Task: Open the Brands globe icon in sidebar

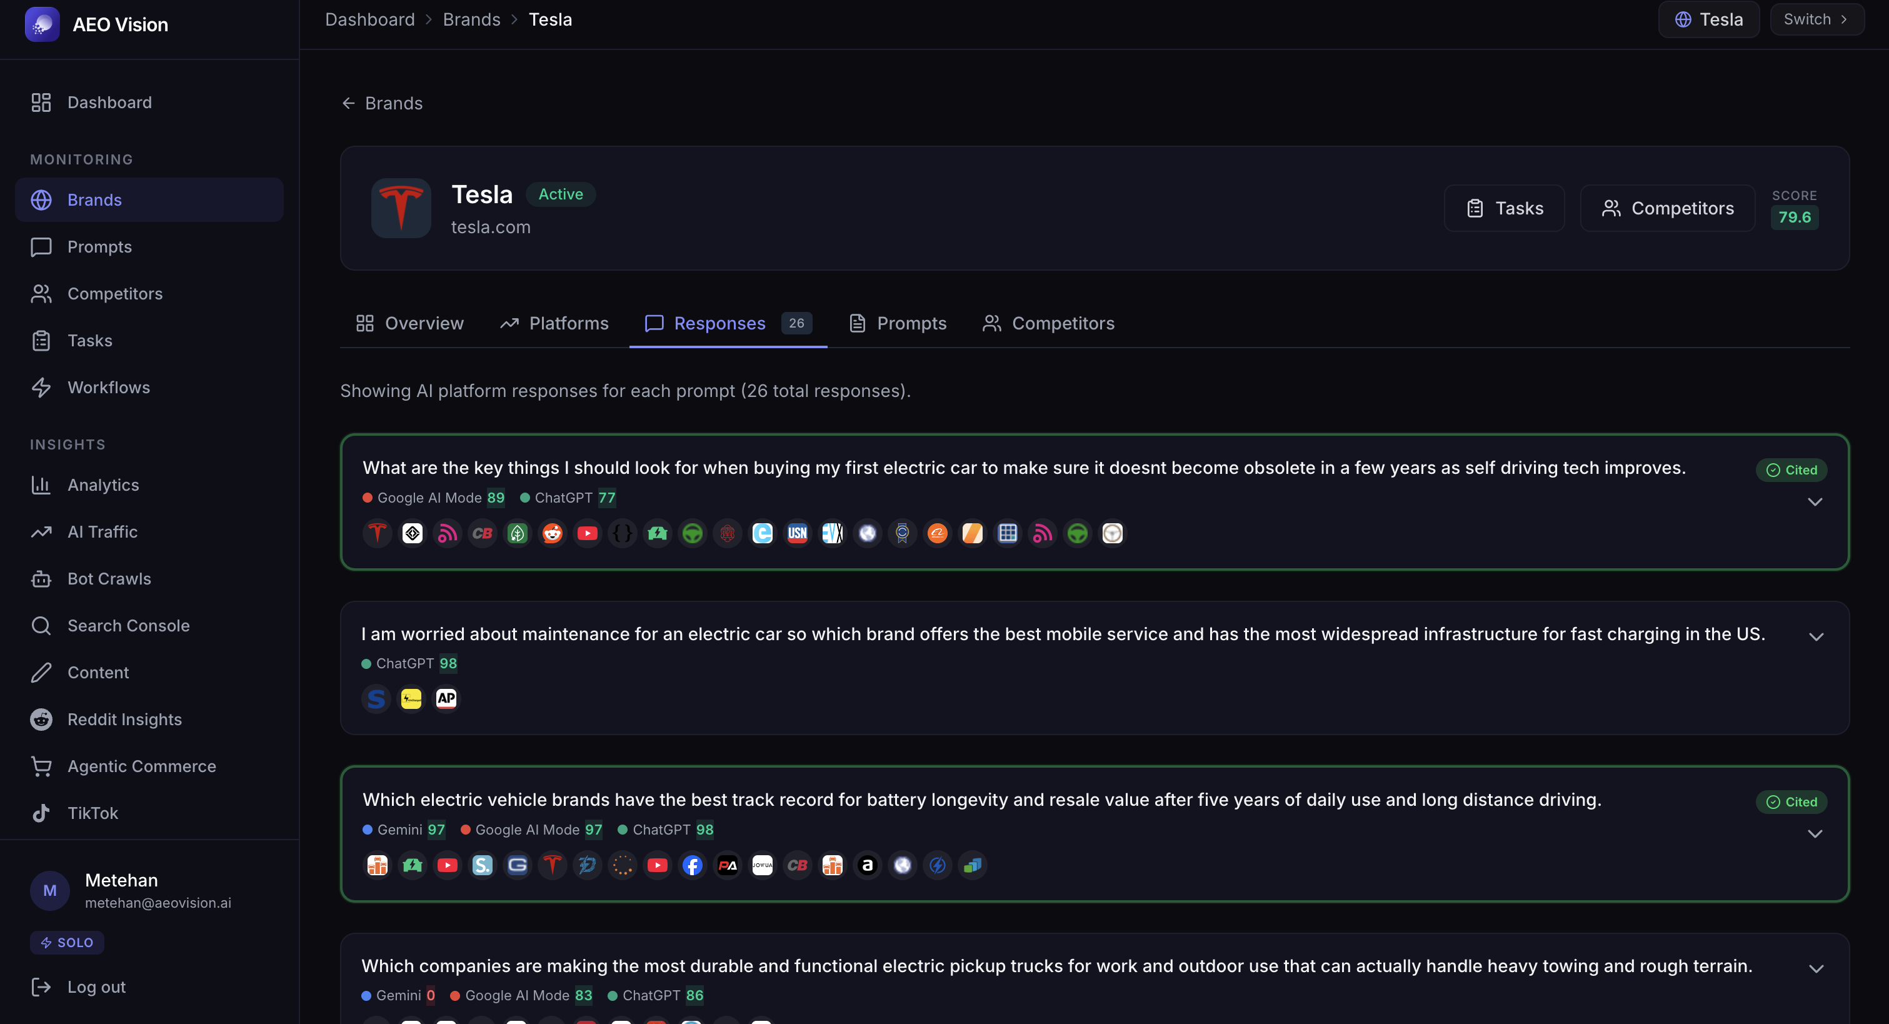Action: coord(42,199)
